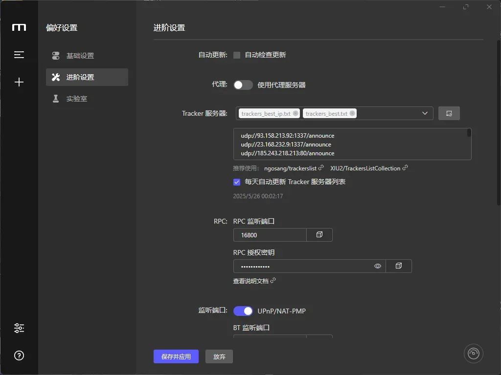Toggle the 使用代理服务器 switch
The height and width of the screenshot is (375, 501).
[x=243, y=85]
